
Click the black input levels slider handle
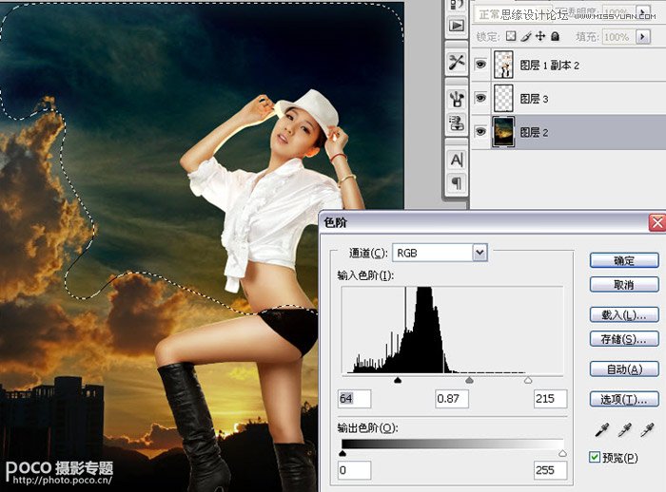tap(398, 380)
